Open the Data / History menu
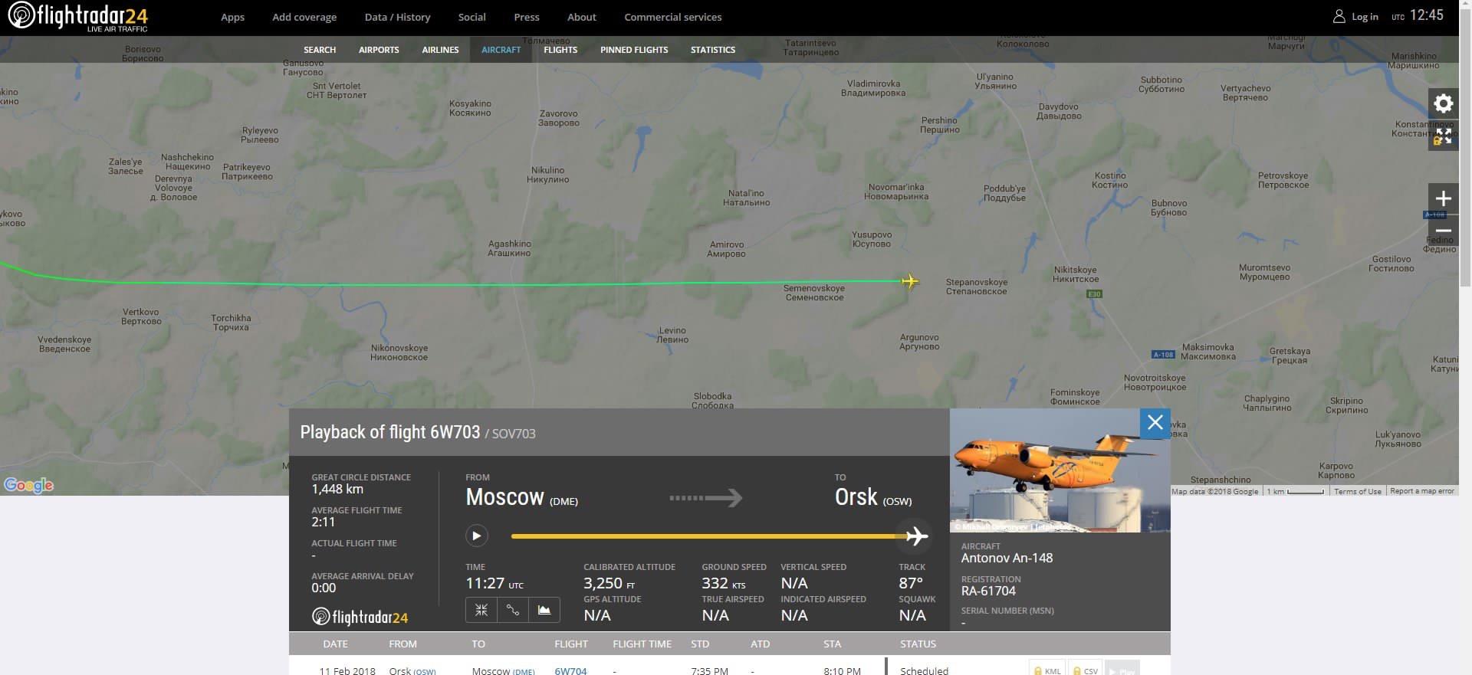The height and width of the screenshot is (675, 1472). pos(397,17)
